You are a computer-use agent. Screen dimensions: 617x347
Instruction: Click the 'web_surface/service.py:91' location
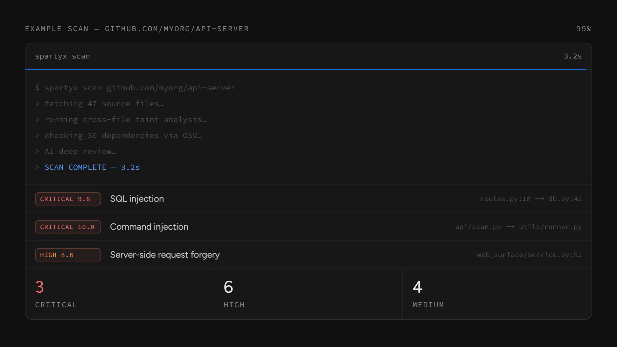tap(529, 255)
